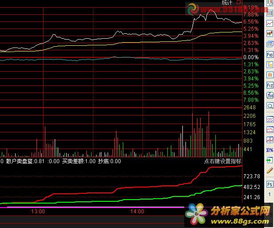Click the green 5.25% label below zero
Viewport: 274px width, 228px height.
point(251,86)
